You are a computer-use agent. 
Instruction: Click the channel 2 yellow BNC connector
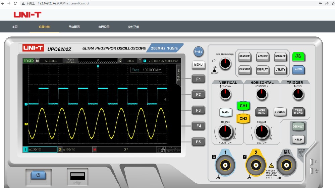tap(256, 165)
